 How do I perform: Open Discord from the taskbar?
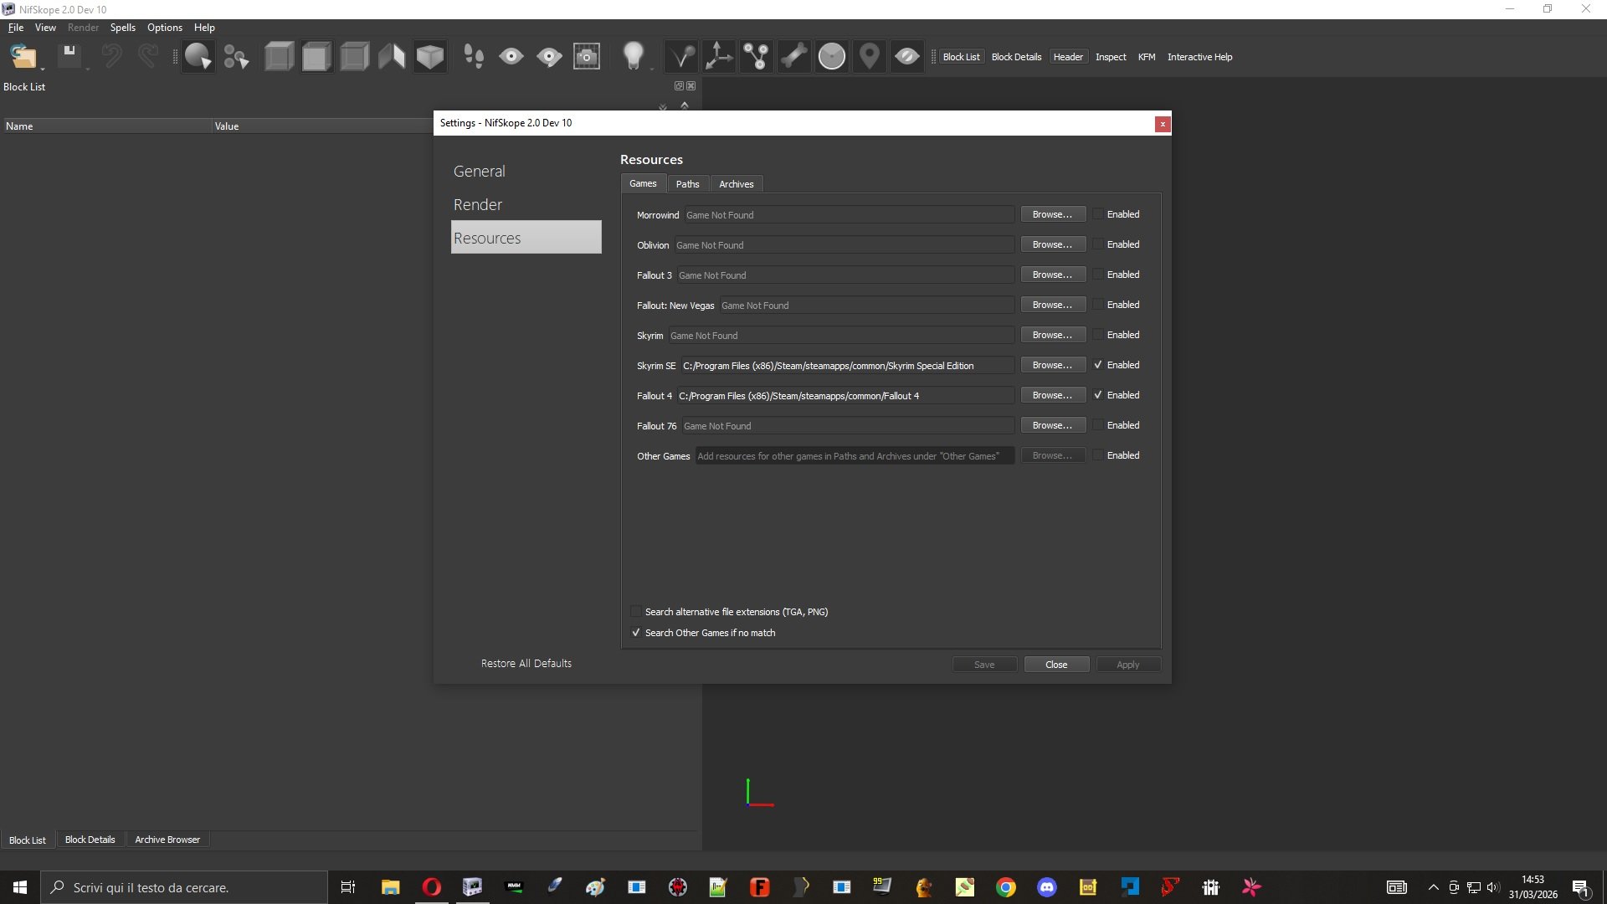tap(1047, 887)
